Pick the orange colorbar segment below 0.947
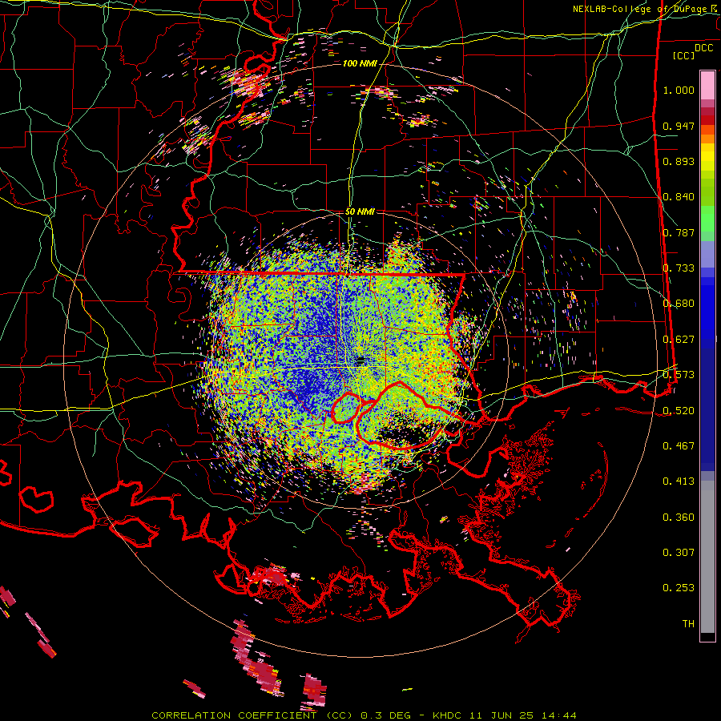Image resolution: width=721 pixels, height=721 pixels. (707, 139)
